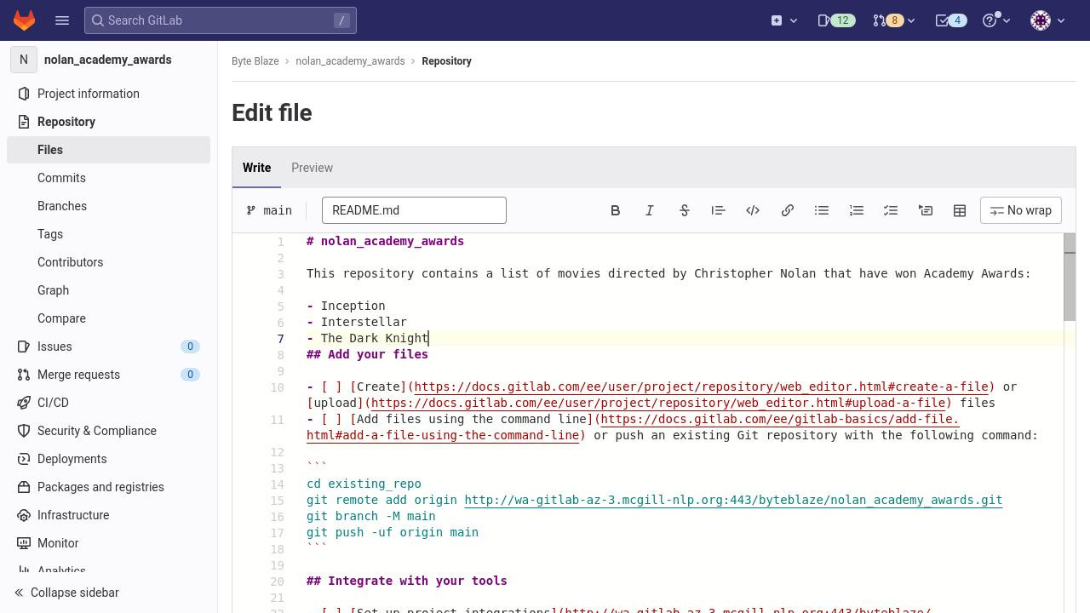Open Issues in the sidebar
This screenshot has width=1090, height=613.
click(108, 347)
